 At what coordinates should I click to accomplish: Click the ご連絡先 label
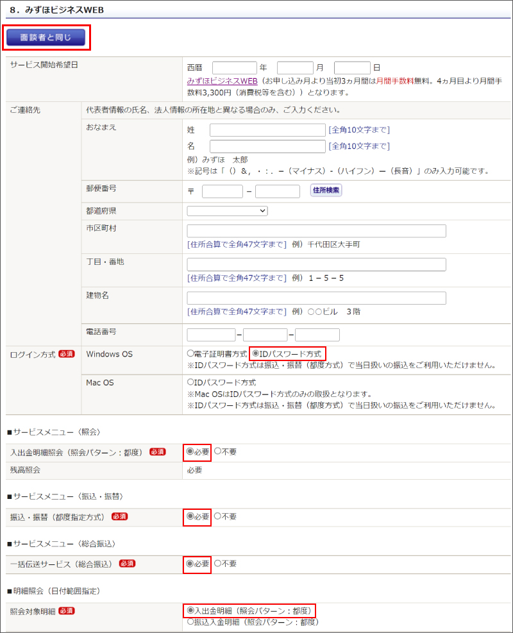click(x=25, y=110)
